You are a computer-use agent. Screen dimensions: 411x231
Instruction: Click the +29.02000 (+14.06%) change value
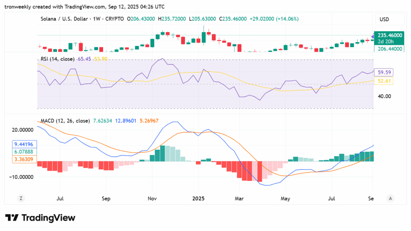click(274, 19)
